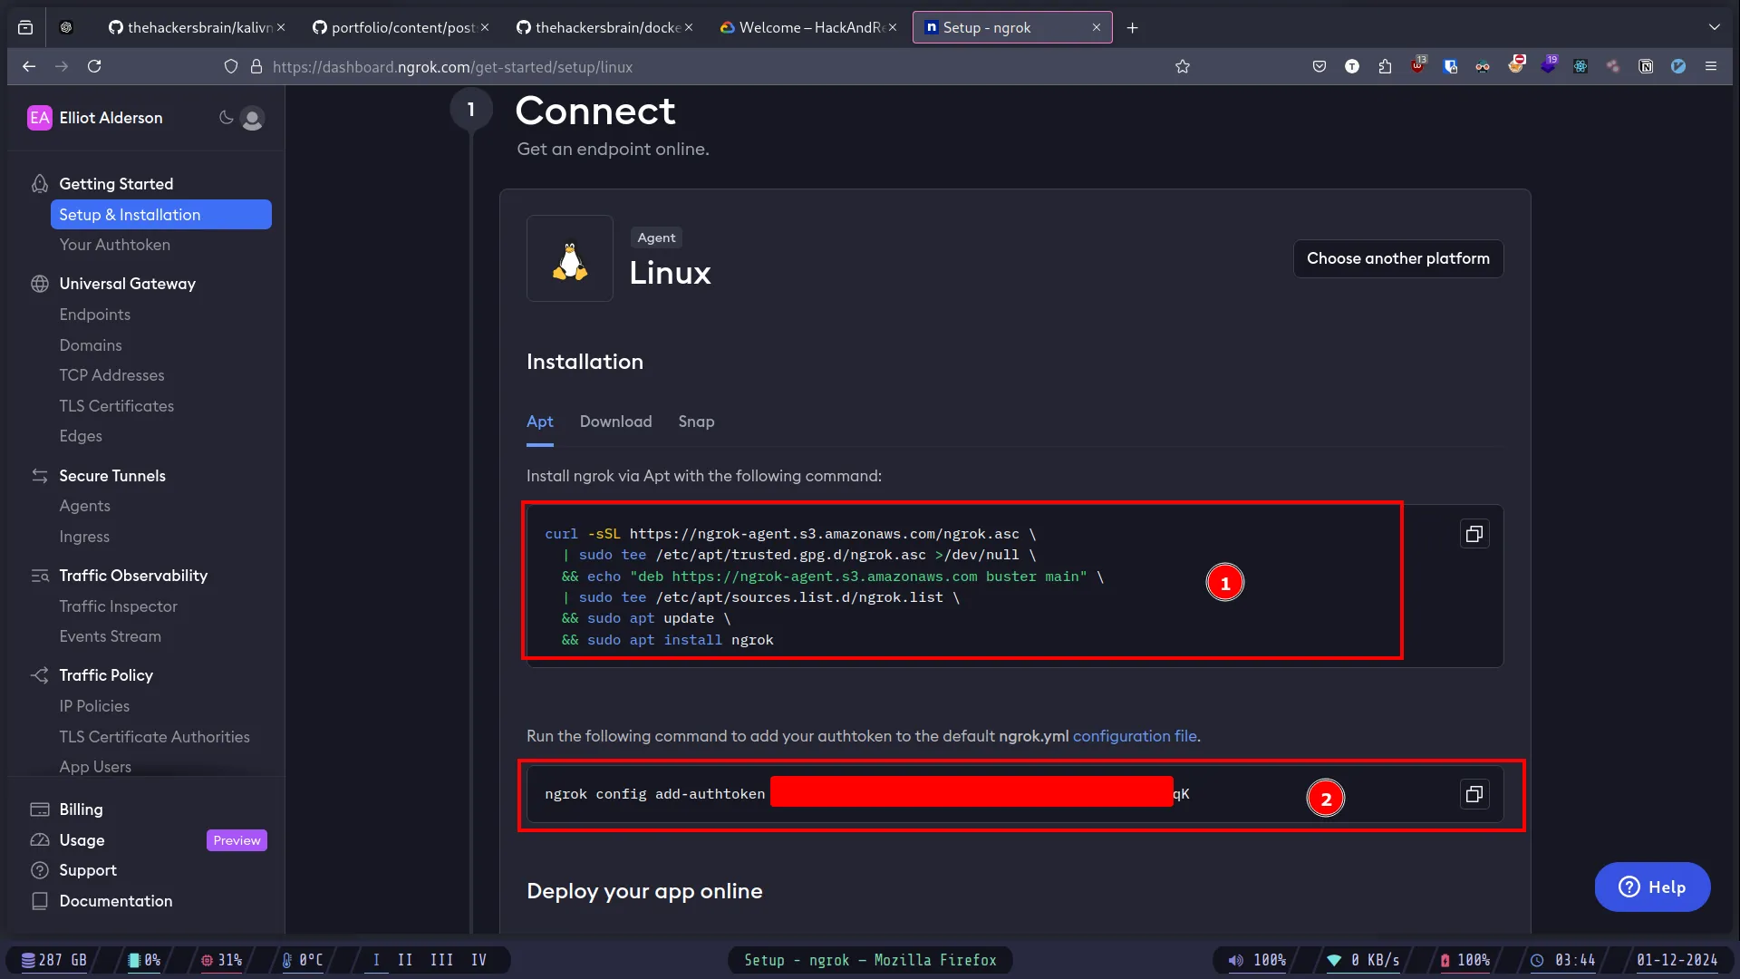The width and height of the screenshot is (1740, 979).
Task: Click the Pocket save icon
Action: click(x=1319, y=66)
